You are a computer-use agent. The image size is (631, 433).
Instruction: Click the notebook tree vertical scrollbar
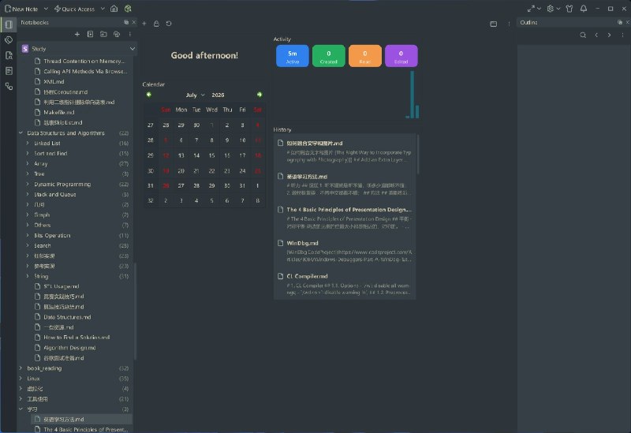click(x=135, y=311)
